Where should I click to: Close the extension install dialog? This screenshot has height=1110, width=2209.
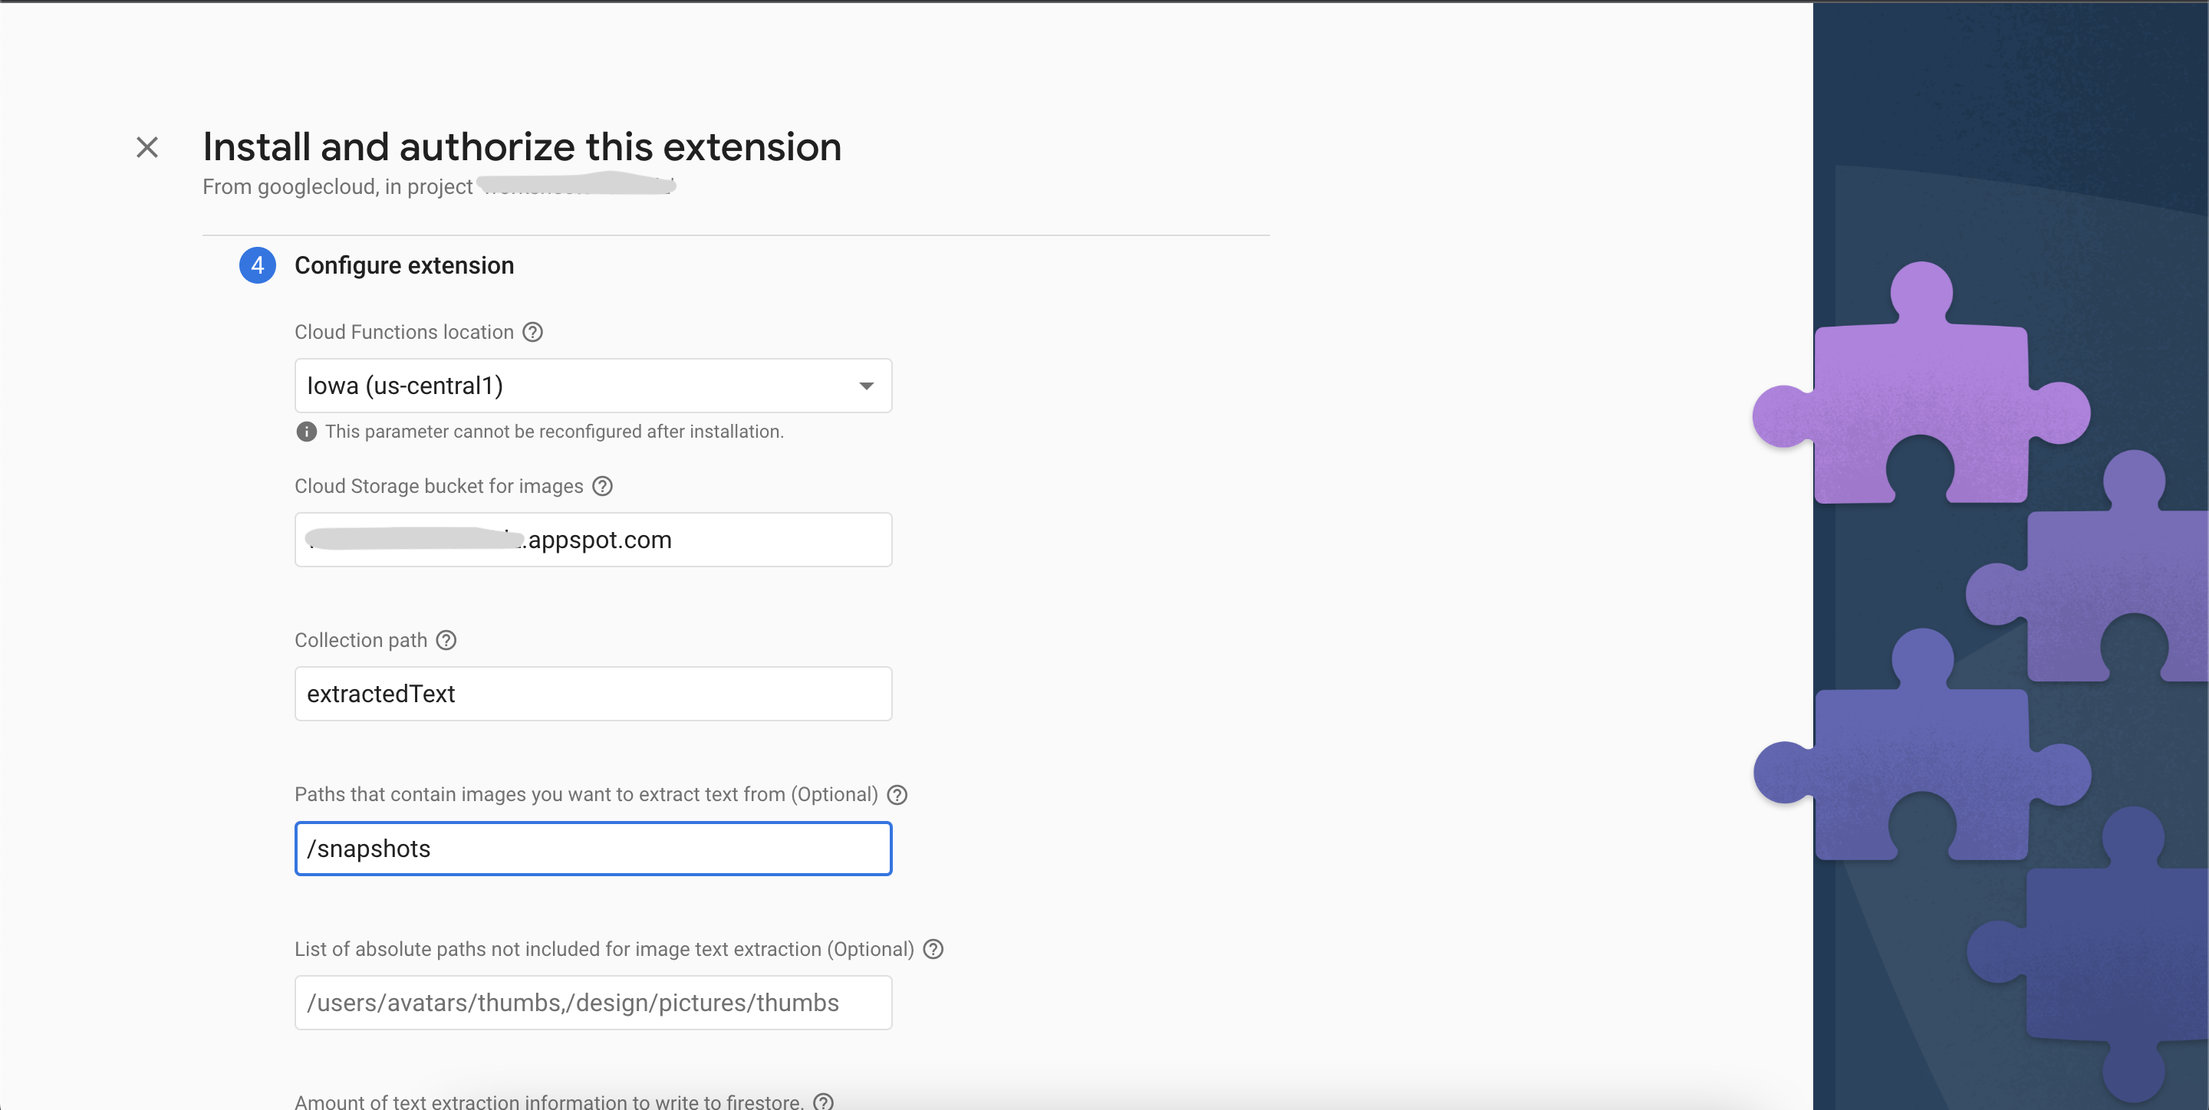coord(147,147)
